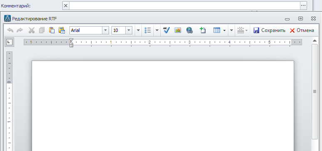Clear the Комментарий field with X button
Viewport: 322px width, 151px height.
pyautogui.click(x=66, y=6)
